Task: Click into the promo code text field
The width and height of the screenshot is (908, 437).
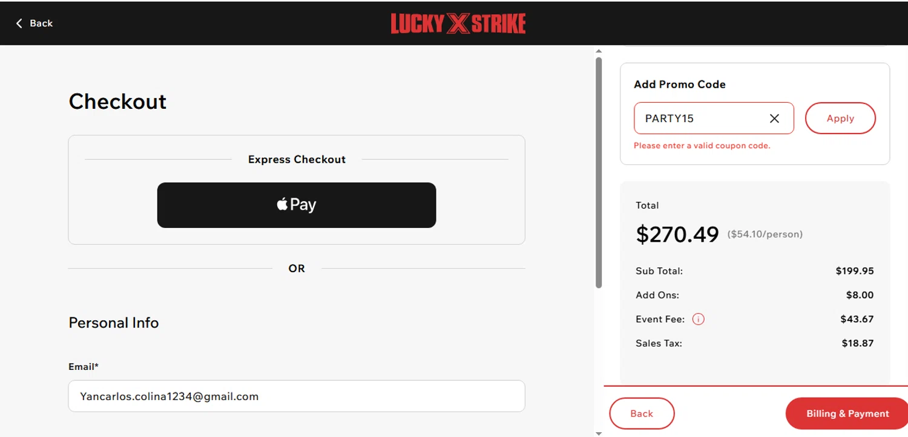Action: 699,118
